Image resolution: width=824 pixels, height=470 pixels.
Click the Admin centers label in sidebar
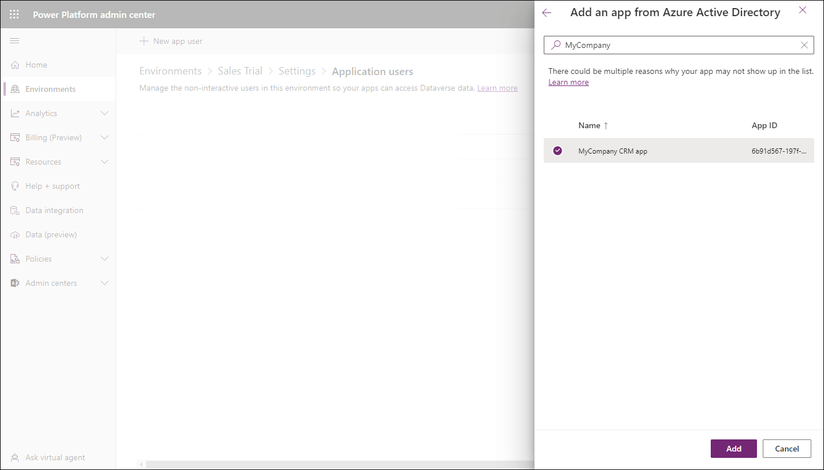click(x=51, y=283)
